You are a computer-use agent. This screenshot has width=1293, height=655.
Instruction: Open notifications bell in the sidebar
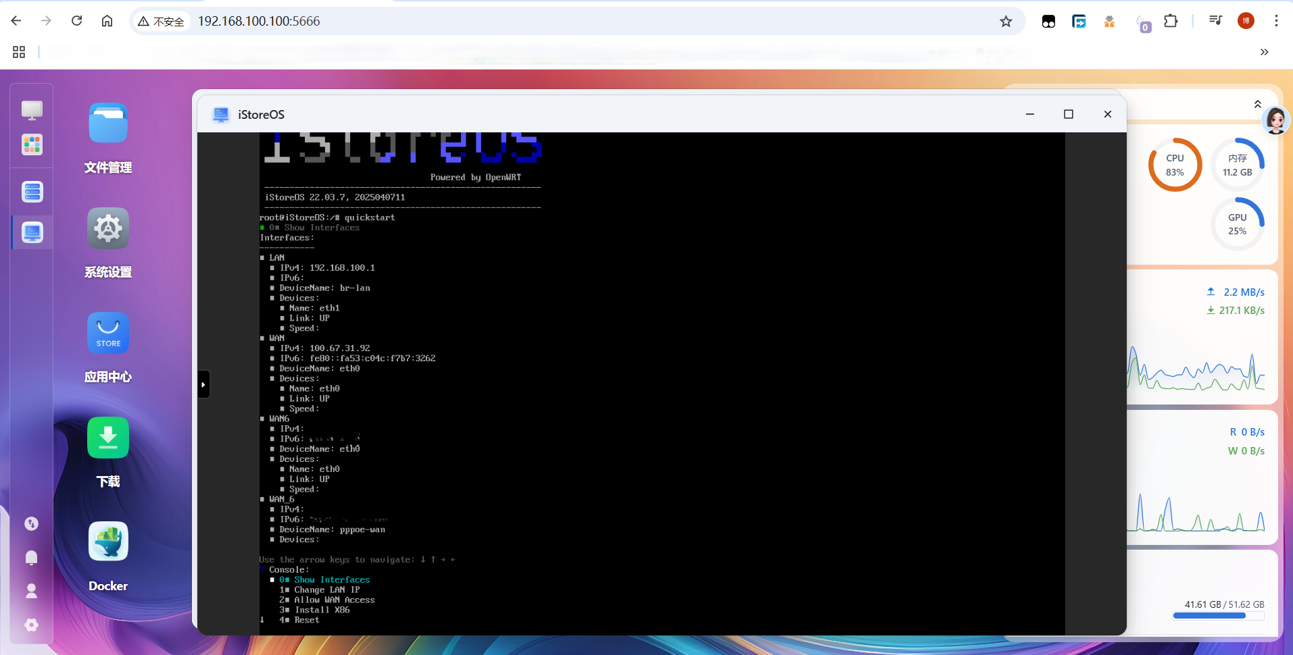click(32, 557)
